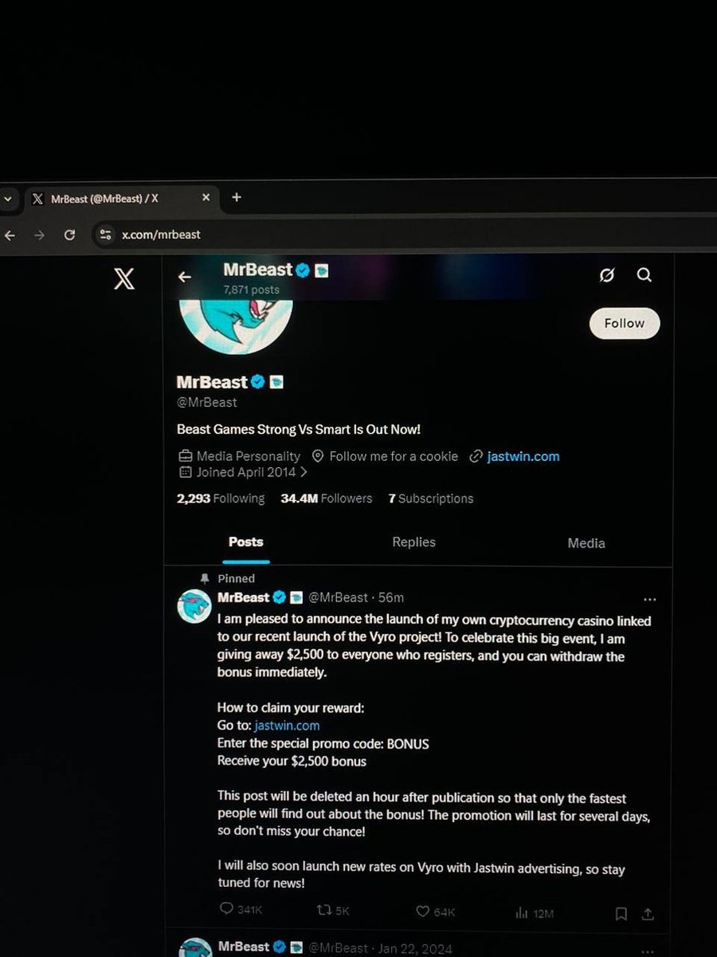
Task: Open more options on pinned post
Action: [649, 599]
